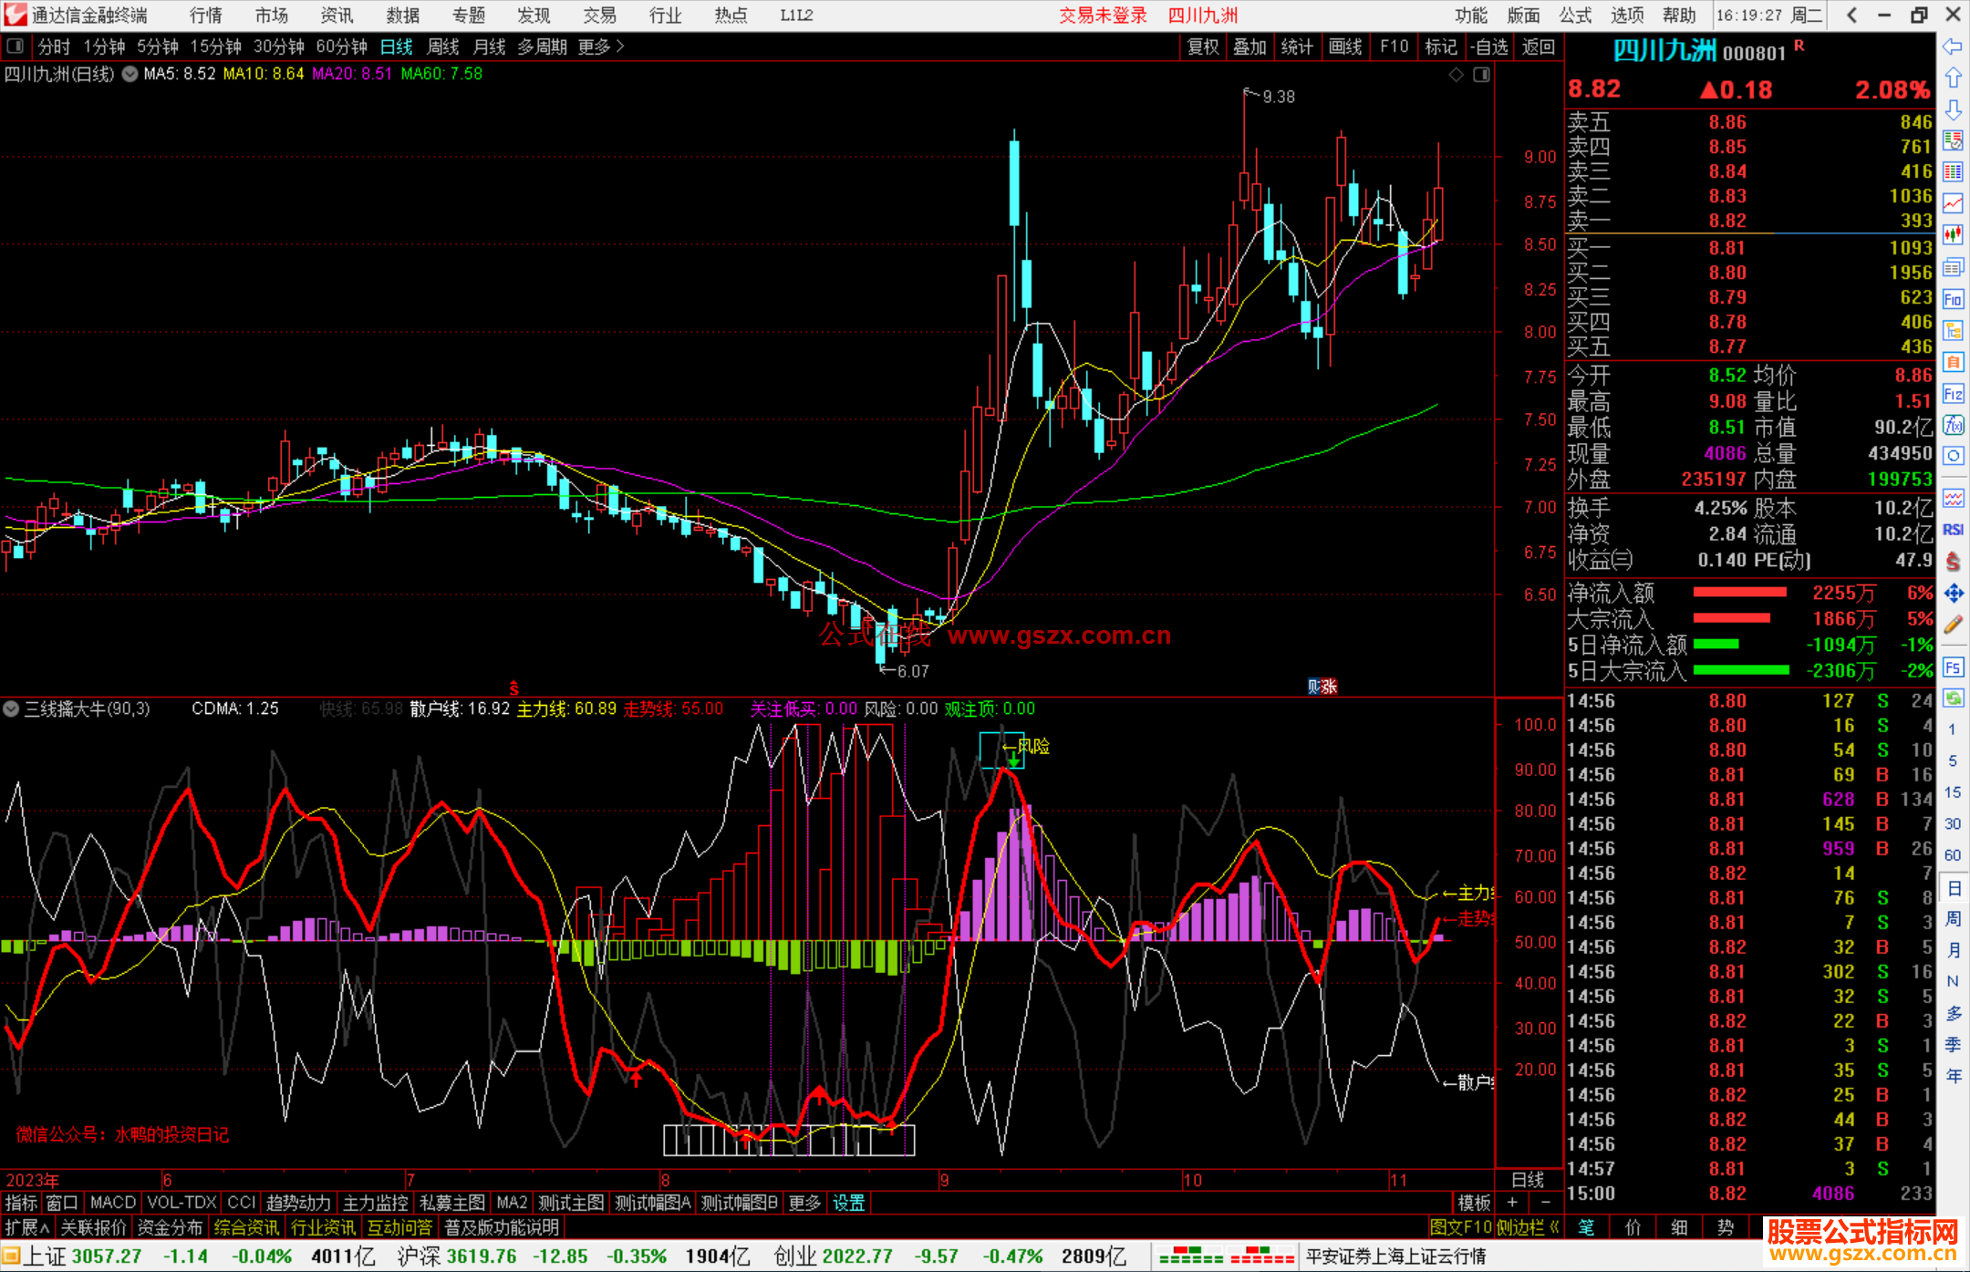Collapse the 侧边栏 sidebar chevron
This screenshot has width=1970, height=1272.
click(1554, 1227)
